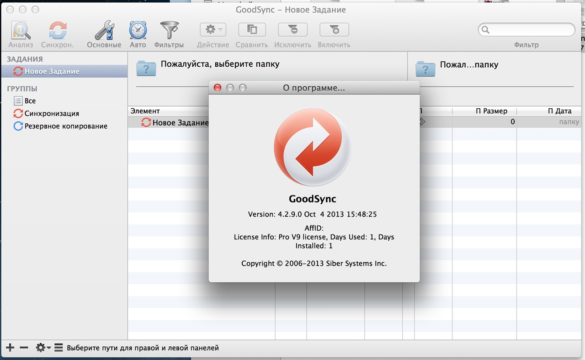585x360 pixels.
Task: Close the О программе dialog
Action: click(218, 88)
